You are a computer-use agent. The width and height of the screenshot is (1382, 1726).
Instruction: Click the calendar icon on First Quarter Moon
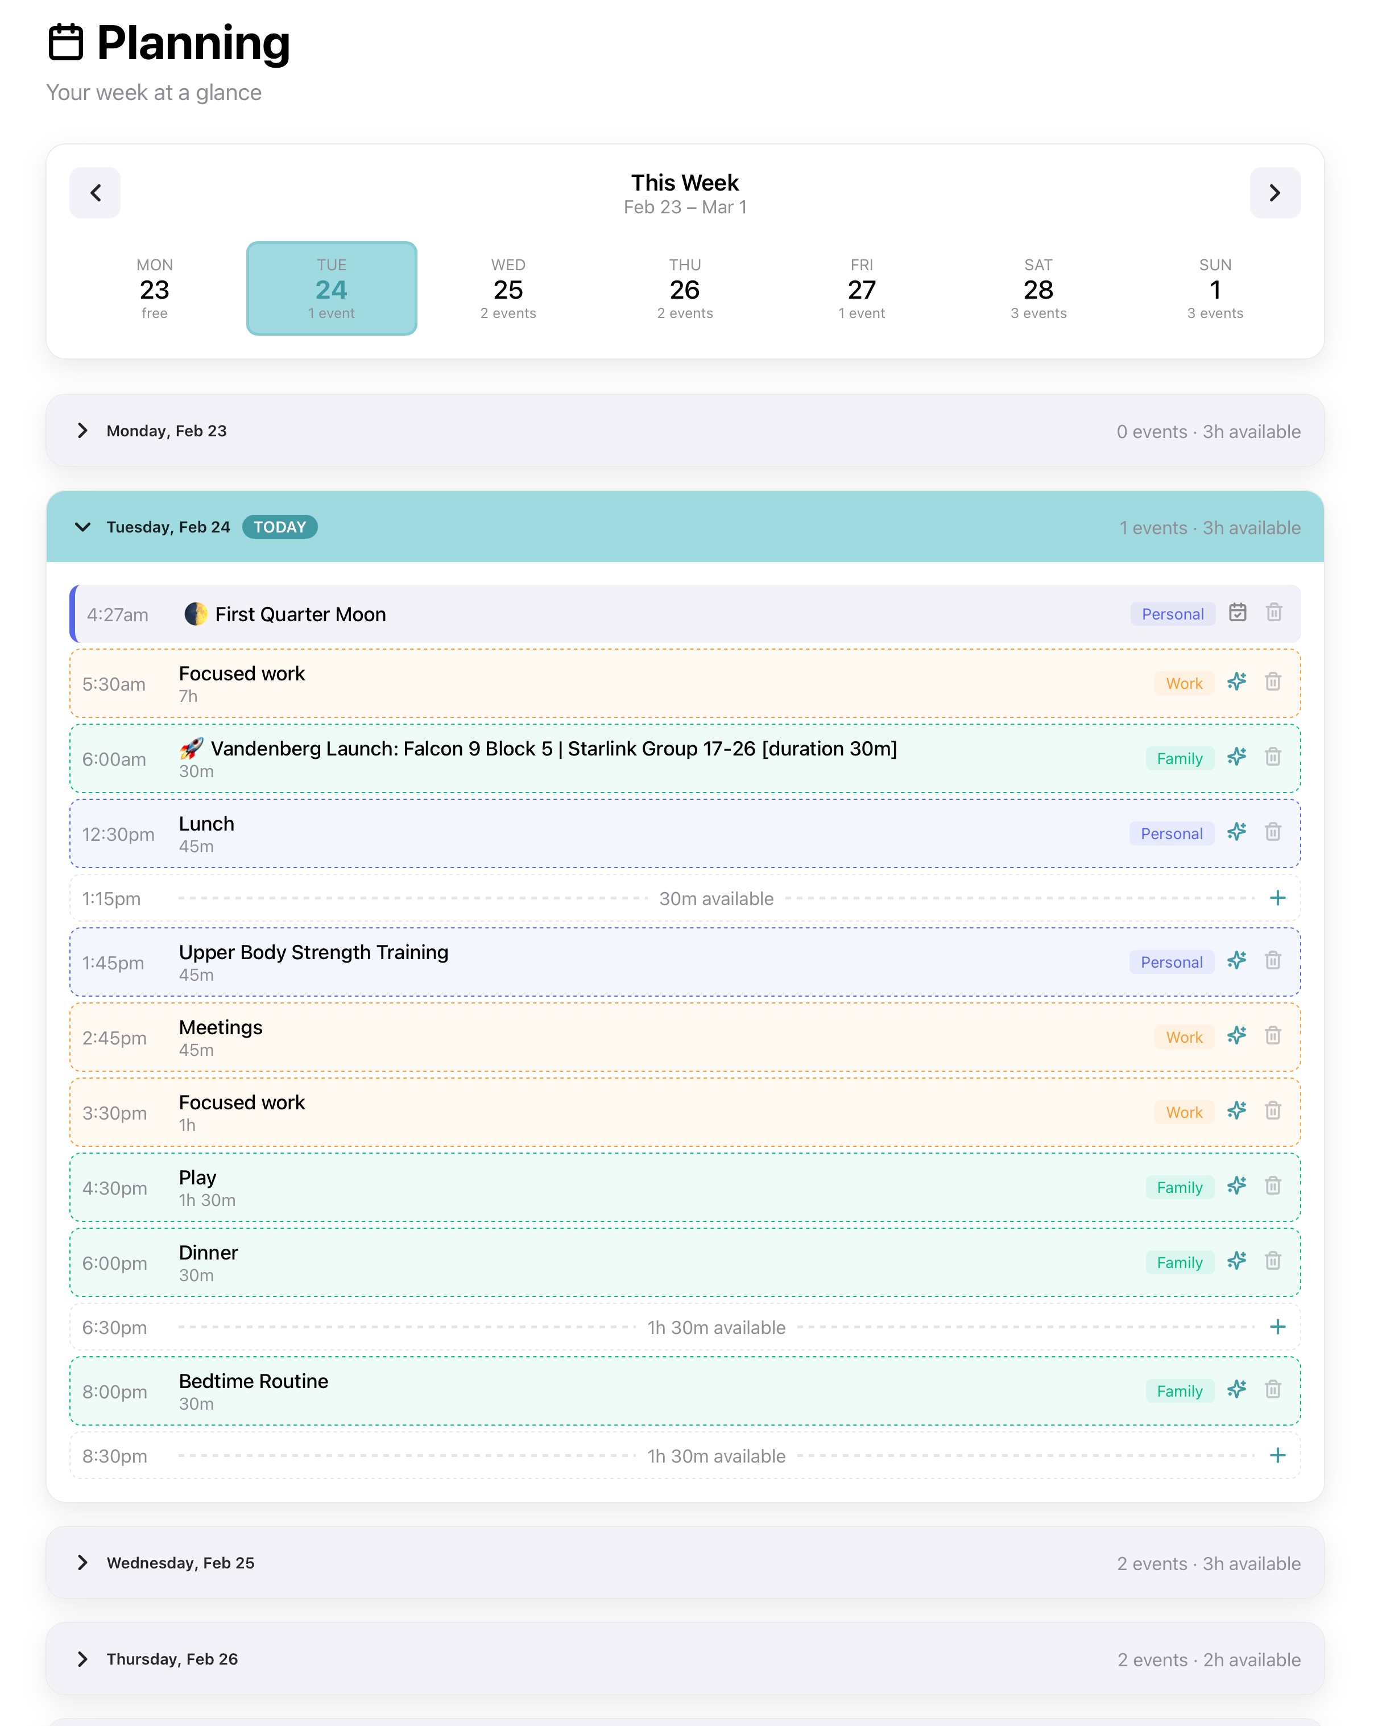[x=1239, y=613]
